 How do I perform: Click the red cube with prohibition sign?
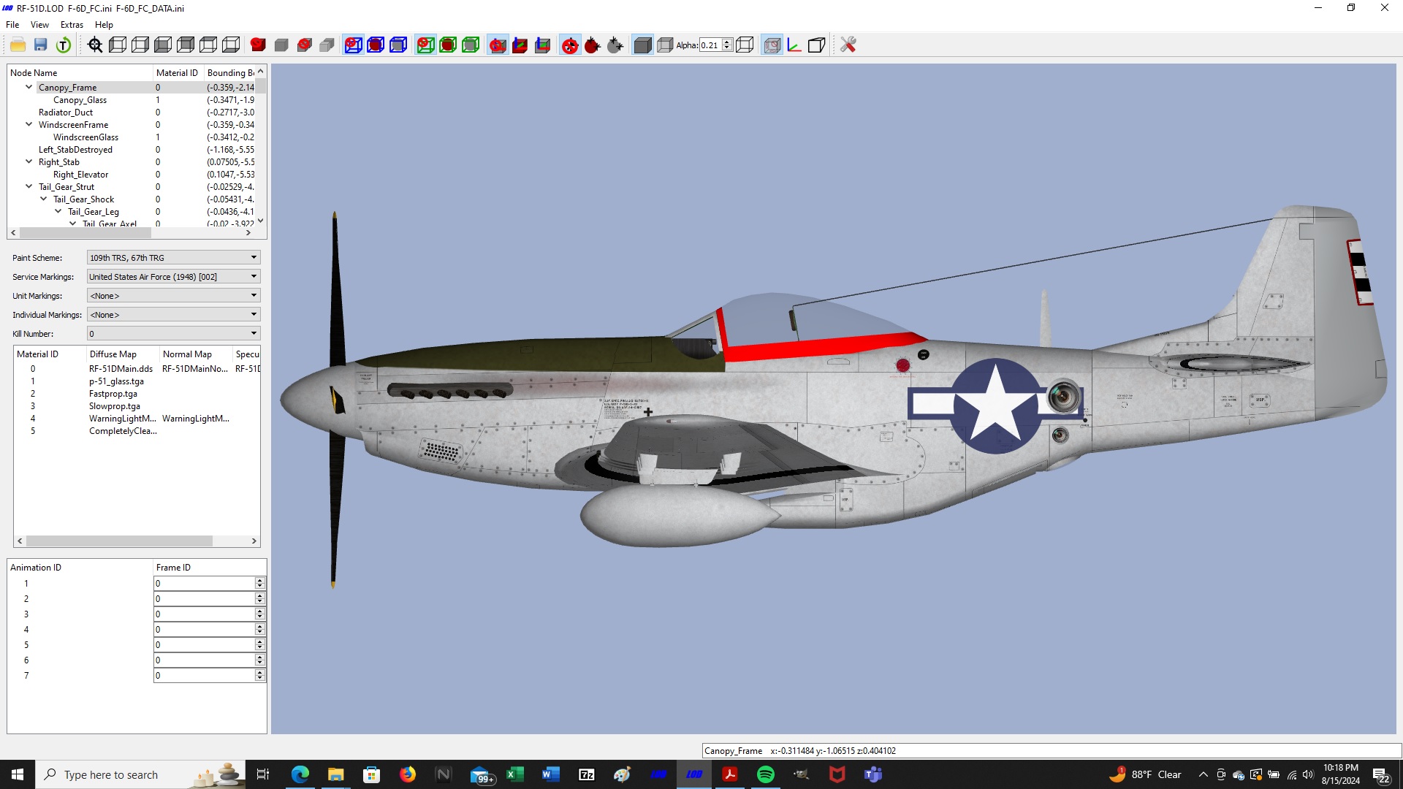click(x=258, y=45)
